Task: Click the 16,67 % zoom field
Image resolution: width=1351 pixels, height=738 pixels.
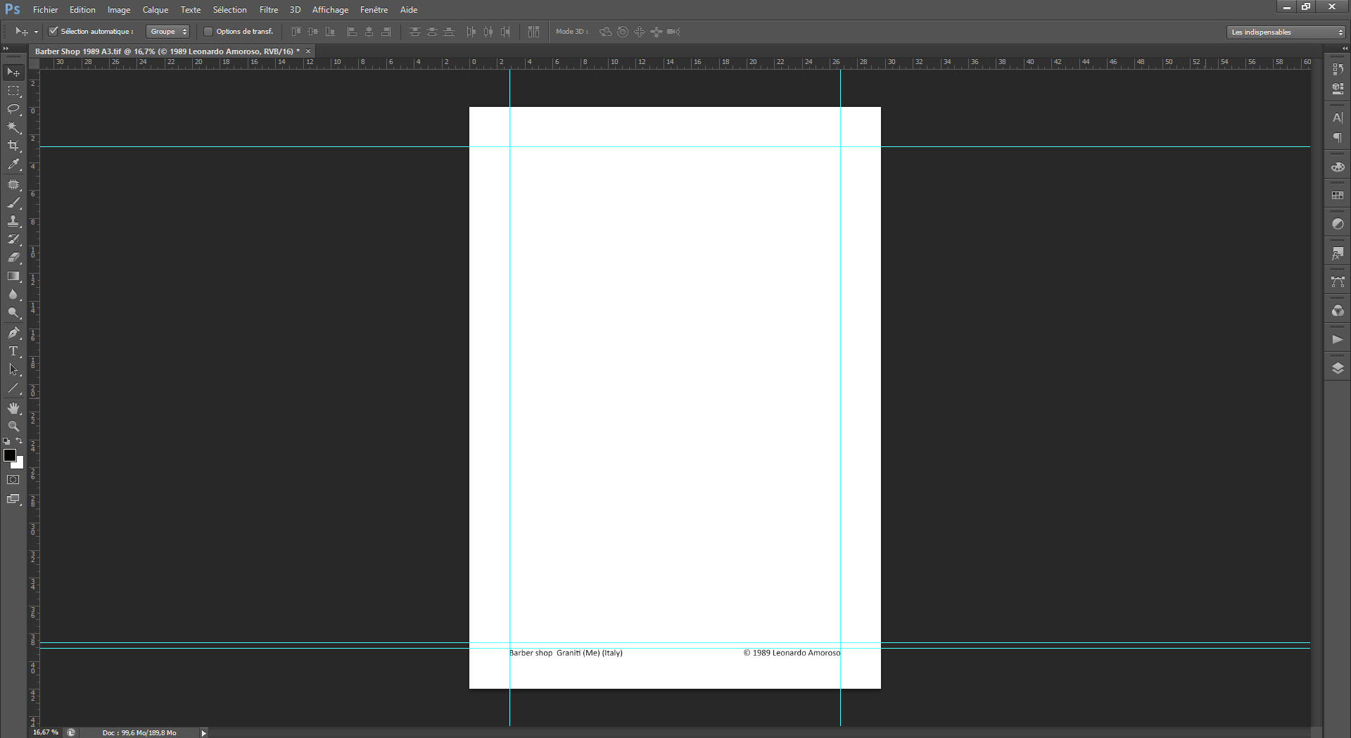Action: pyautogui.click(x=46, y=732)
